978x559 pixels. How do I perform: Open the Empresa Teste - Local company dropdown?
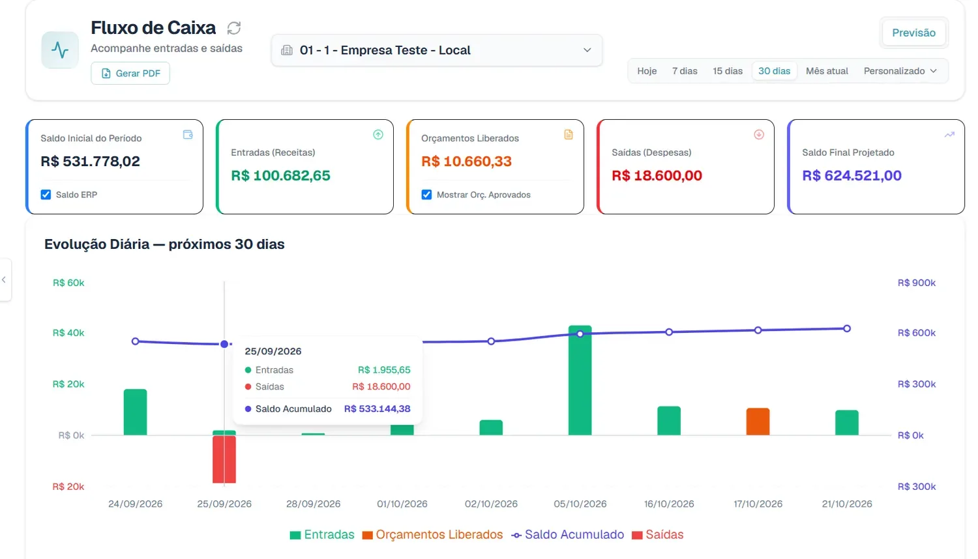click(437, 50)
